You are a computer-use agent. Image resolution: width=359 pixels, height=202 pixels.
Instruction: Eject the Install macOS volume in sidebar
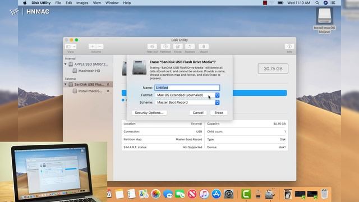tap(108, 91)
